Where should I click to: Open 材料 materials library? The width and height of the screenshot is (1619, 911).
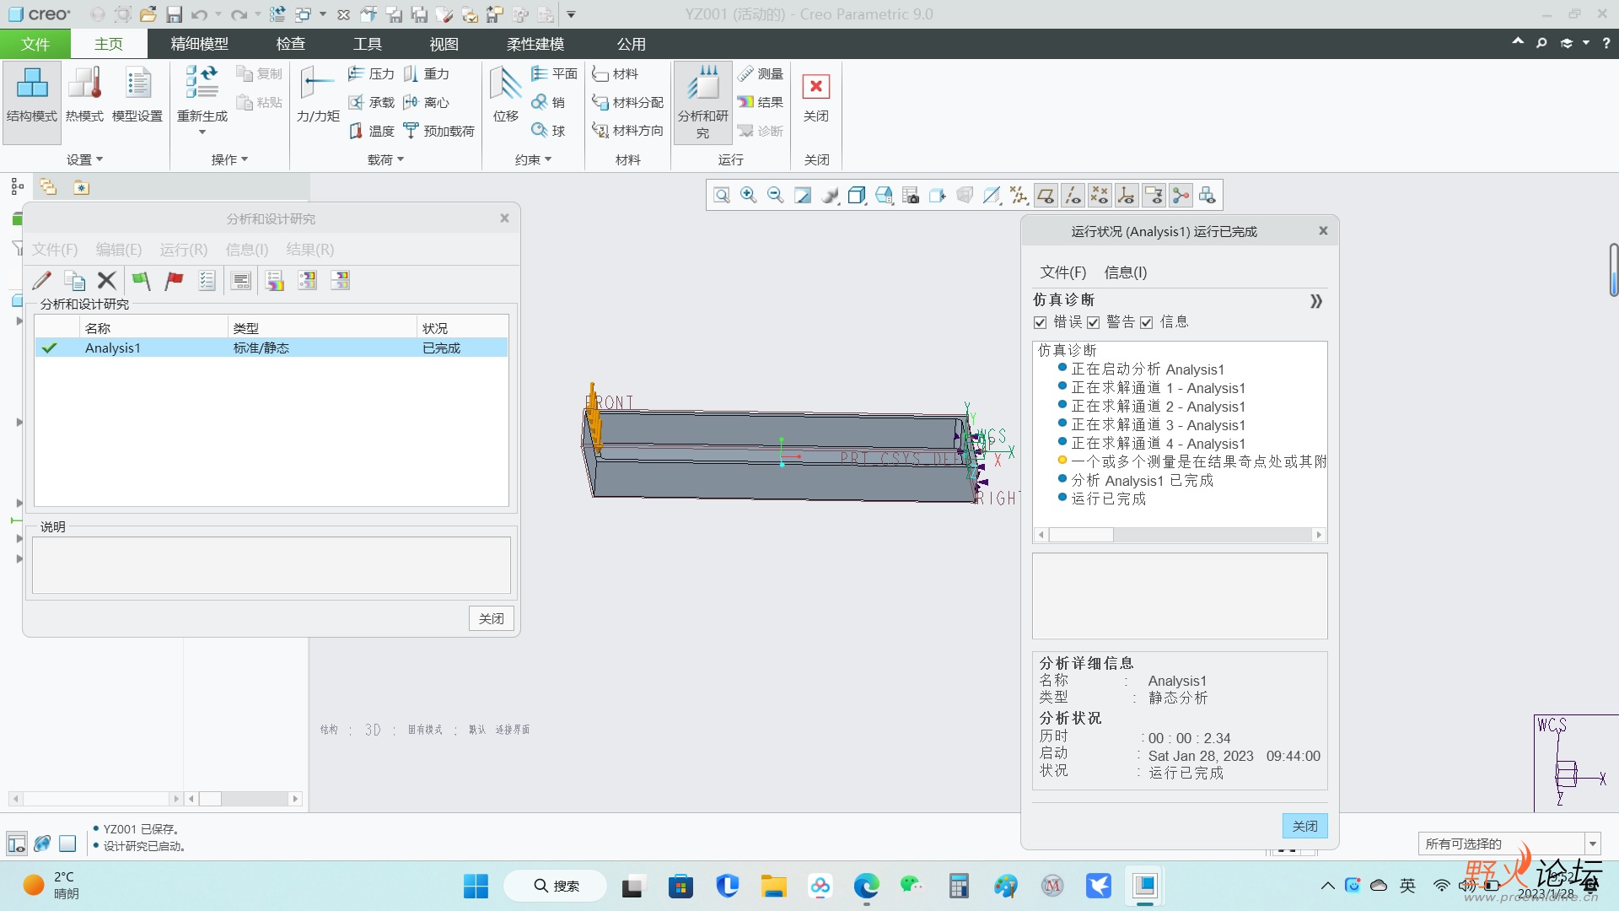[x=615, y=74]
